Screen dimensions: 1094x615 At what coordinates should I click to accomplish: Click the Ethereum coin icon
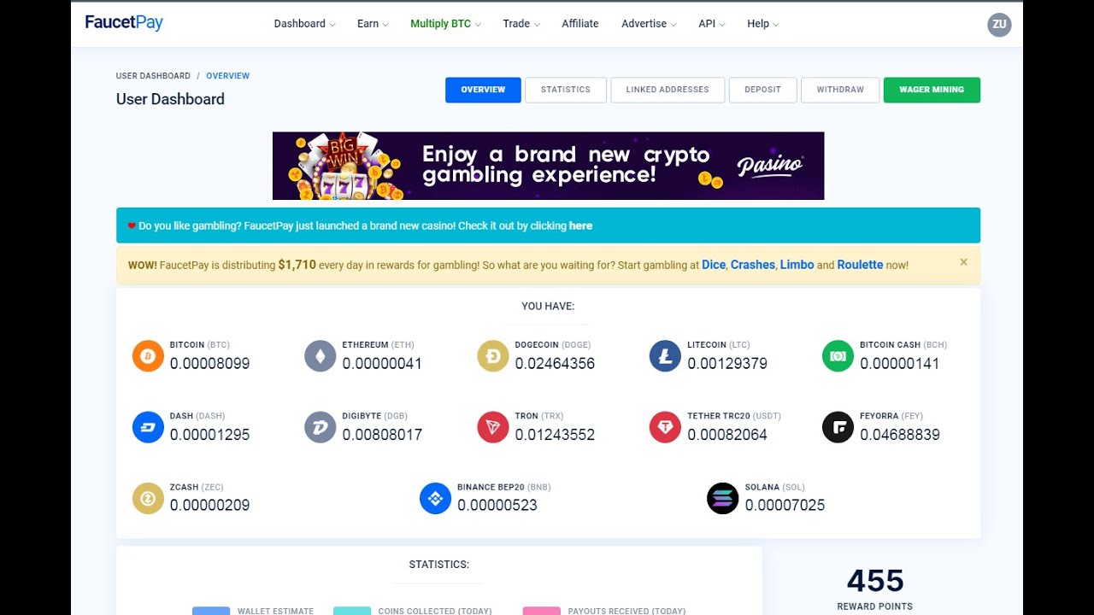pyautogui.click(x=321, y=355)
